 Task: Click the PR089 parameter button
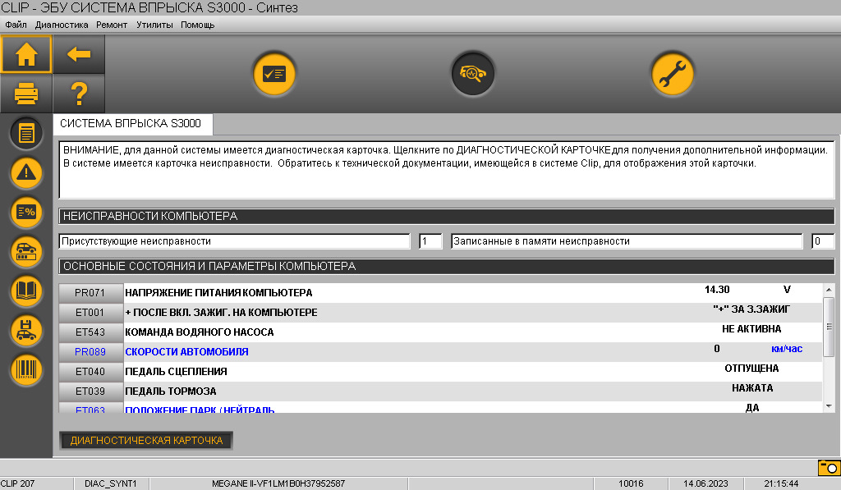[90, 351]
